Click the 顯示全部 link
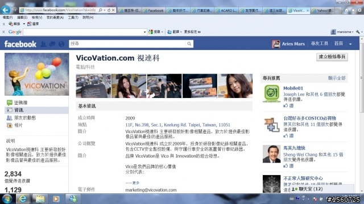364x204 pixels. (337, 78)
